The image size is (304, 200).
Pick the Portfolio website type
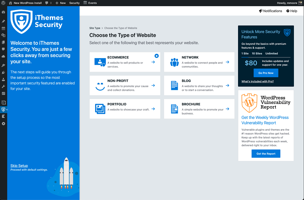(x=125, y=109)
